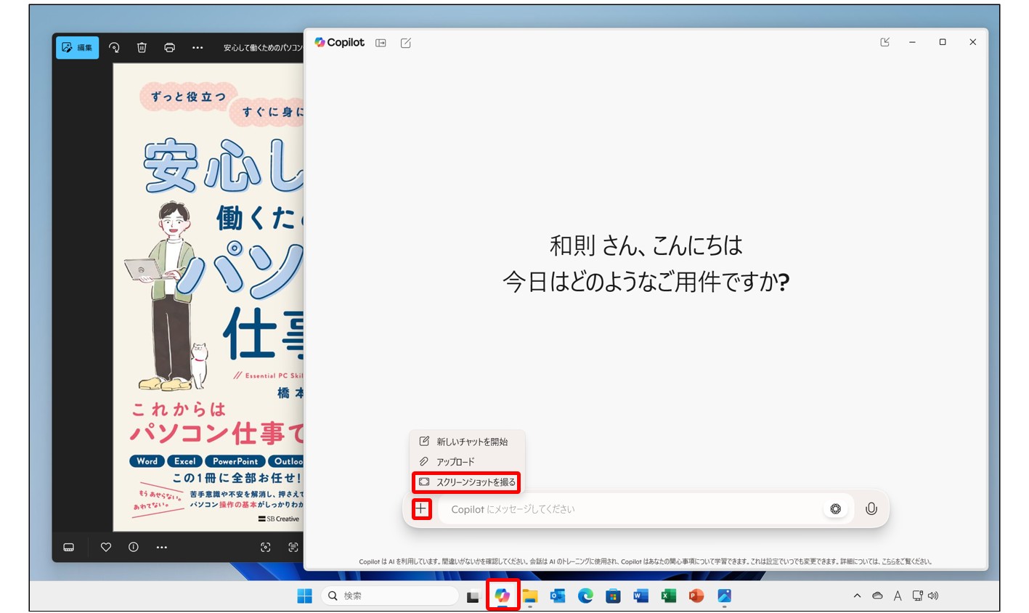Click the taskbar 検索 search box
The width and height of the screenshot is (1029, 613).
(389, 596)
